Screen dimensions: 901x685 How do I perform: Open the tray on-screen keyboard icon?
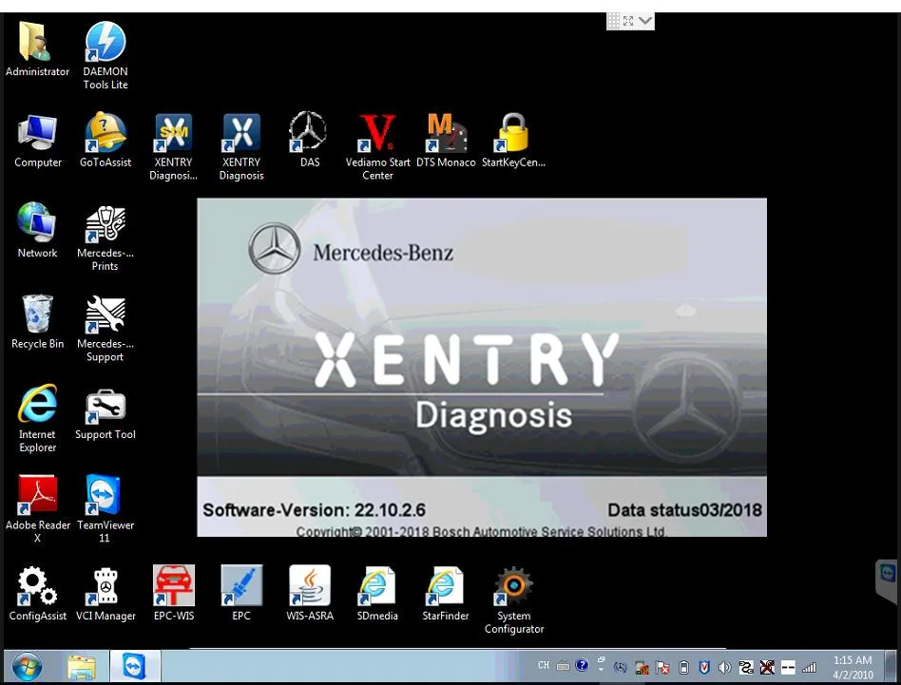pos(563,667)
